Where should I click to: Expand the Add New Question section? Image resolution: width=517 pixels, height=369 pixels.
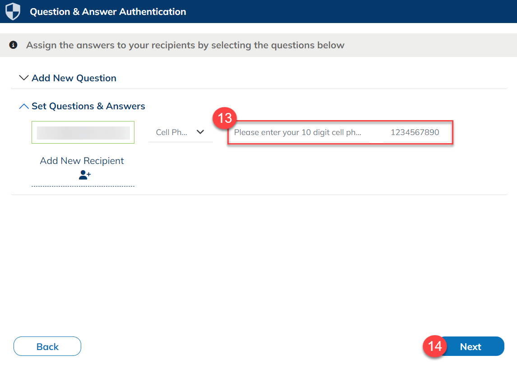tap(24, 77)
